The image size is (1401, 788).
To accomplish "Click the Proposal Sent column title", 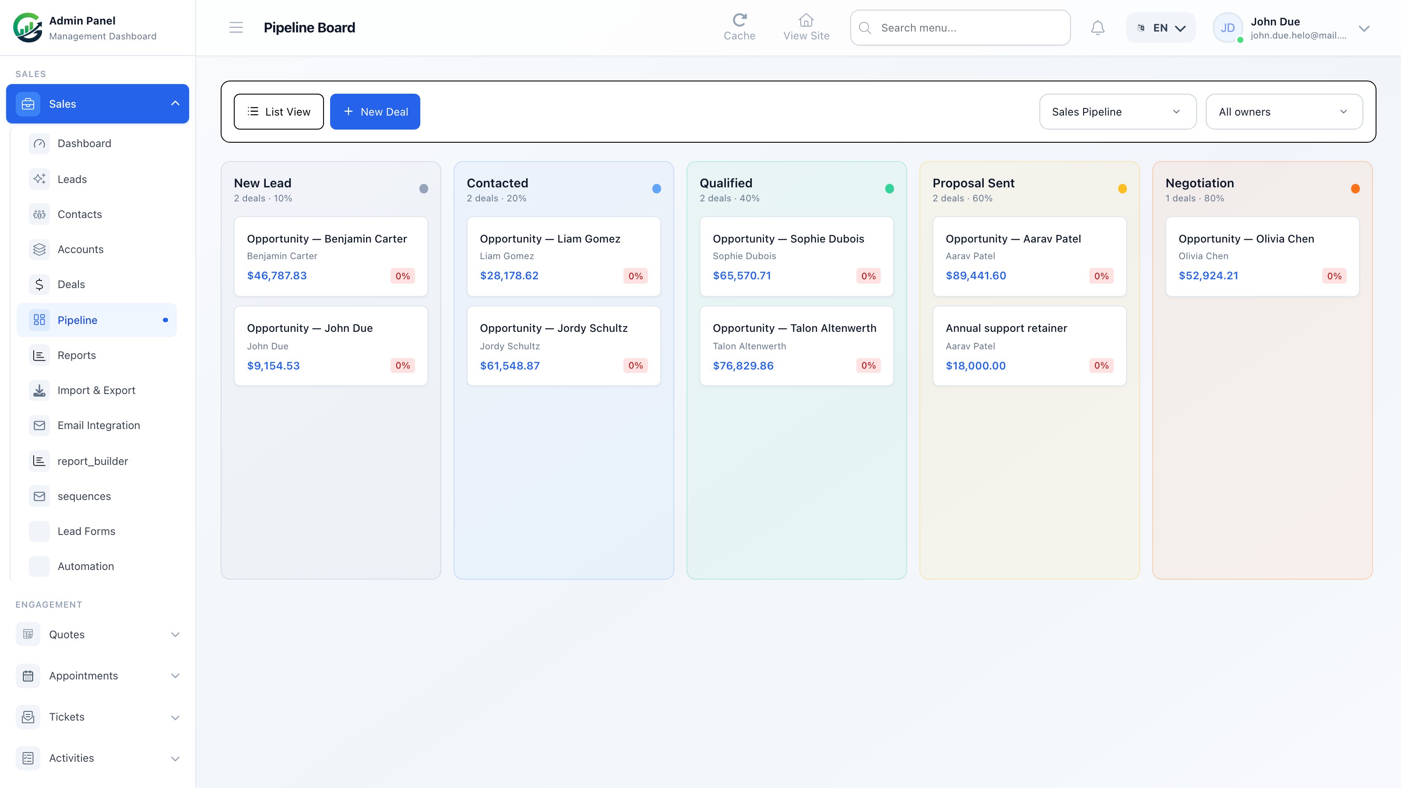I will click(x=974, y=183).
